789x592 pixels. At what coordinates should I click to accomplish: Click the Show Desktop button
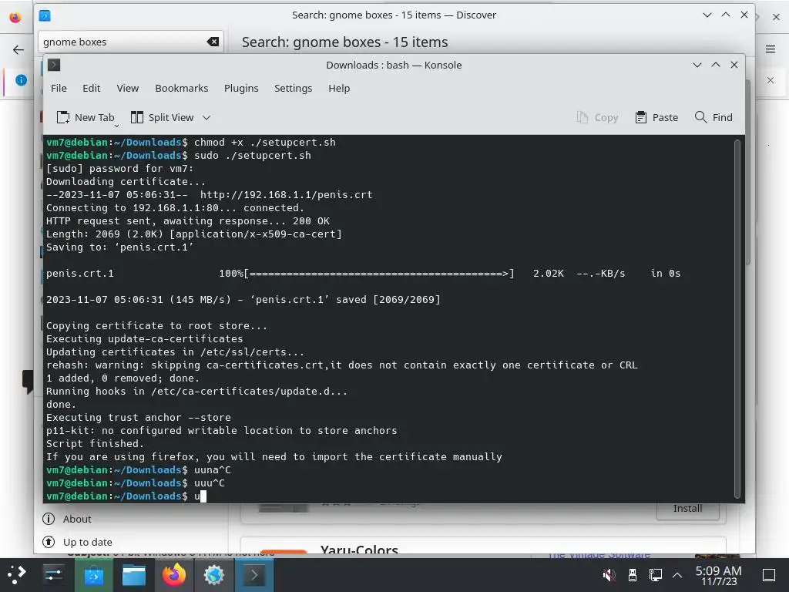(x=769, y=575)
